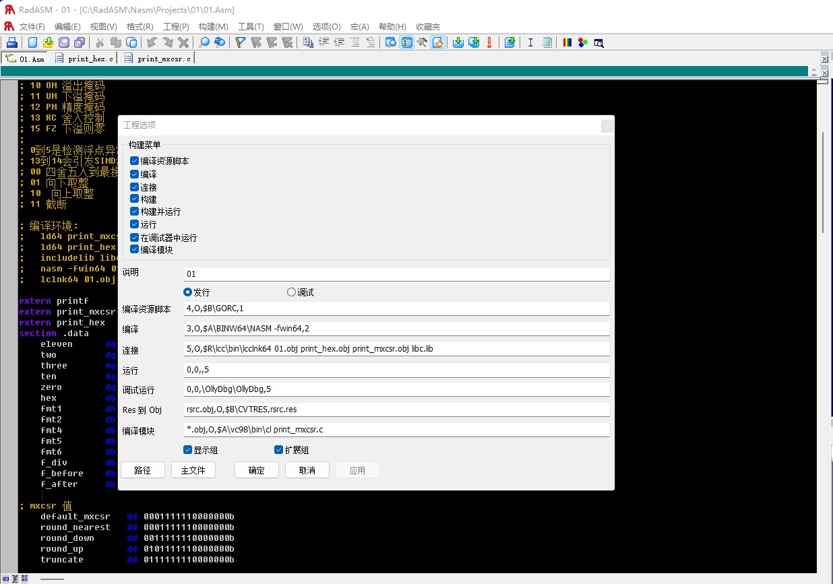Click the 路径 button
833x584 pixels.
coord(143,470)
